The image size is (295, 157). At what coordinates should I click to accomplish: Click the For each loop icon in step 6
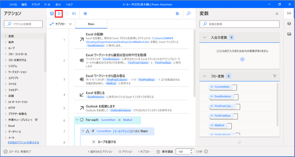(82, 119)
